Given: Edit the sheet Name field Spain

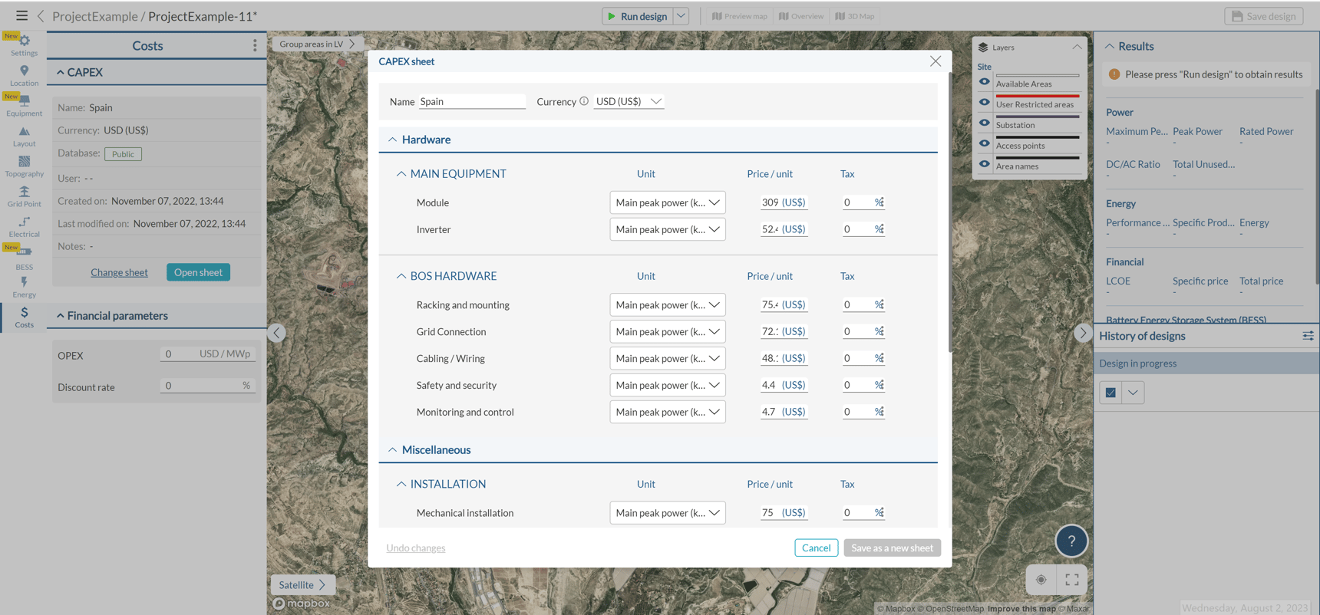Looking at the screenshot, I should pyautogui.click(x=472, y=101).
